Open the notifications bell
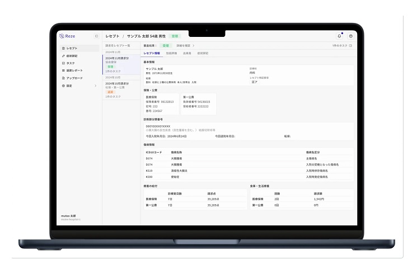 point(339,36)
